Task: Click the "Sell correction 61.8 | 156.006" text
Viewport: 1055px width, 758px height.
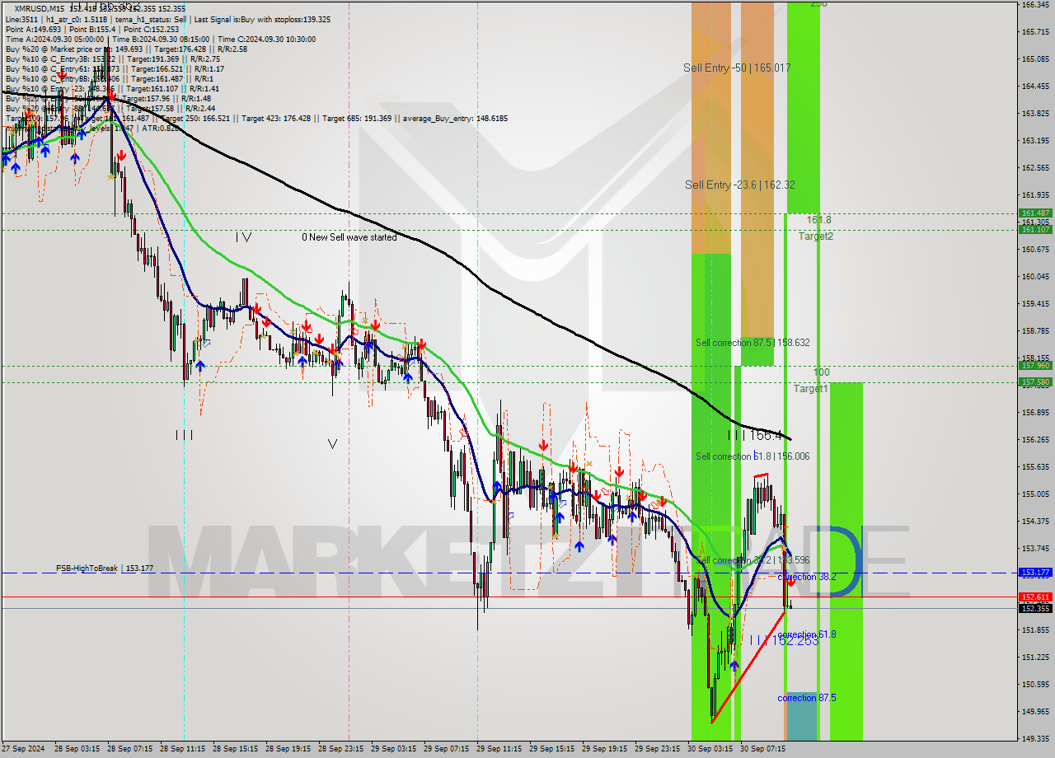Action: [753, 456]
